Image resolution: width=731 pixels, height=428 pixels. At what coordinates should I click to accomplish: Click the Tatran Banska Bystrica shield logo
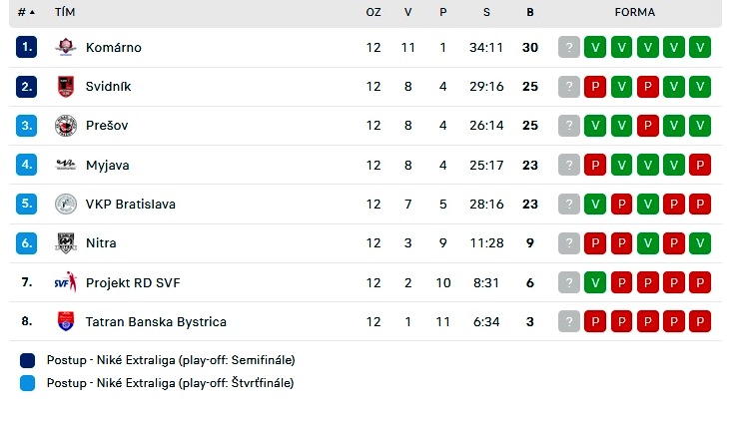66,321
